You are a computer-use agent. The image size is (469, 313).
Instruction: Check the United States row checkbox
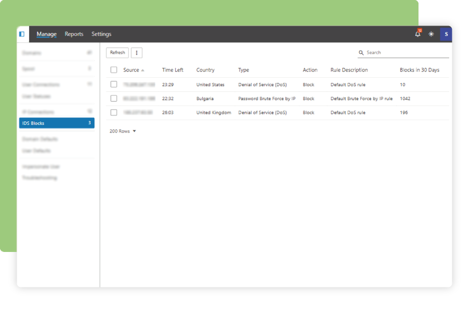coord(114,85)
